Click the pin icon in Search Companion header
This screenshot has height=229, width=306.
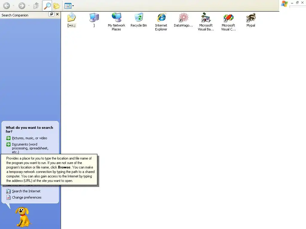[x=51, y=14]
